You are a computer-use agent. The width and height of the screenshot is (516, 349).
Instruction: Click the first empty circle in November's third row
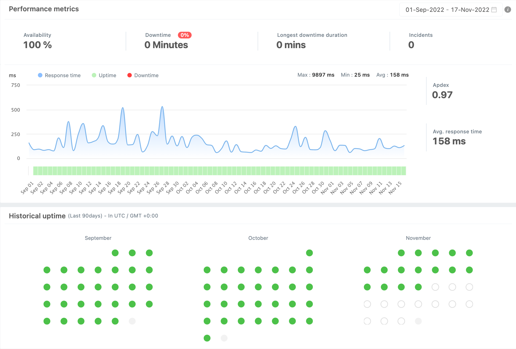tap(435, 287)
